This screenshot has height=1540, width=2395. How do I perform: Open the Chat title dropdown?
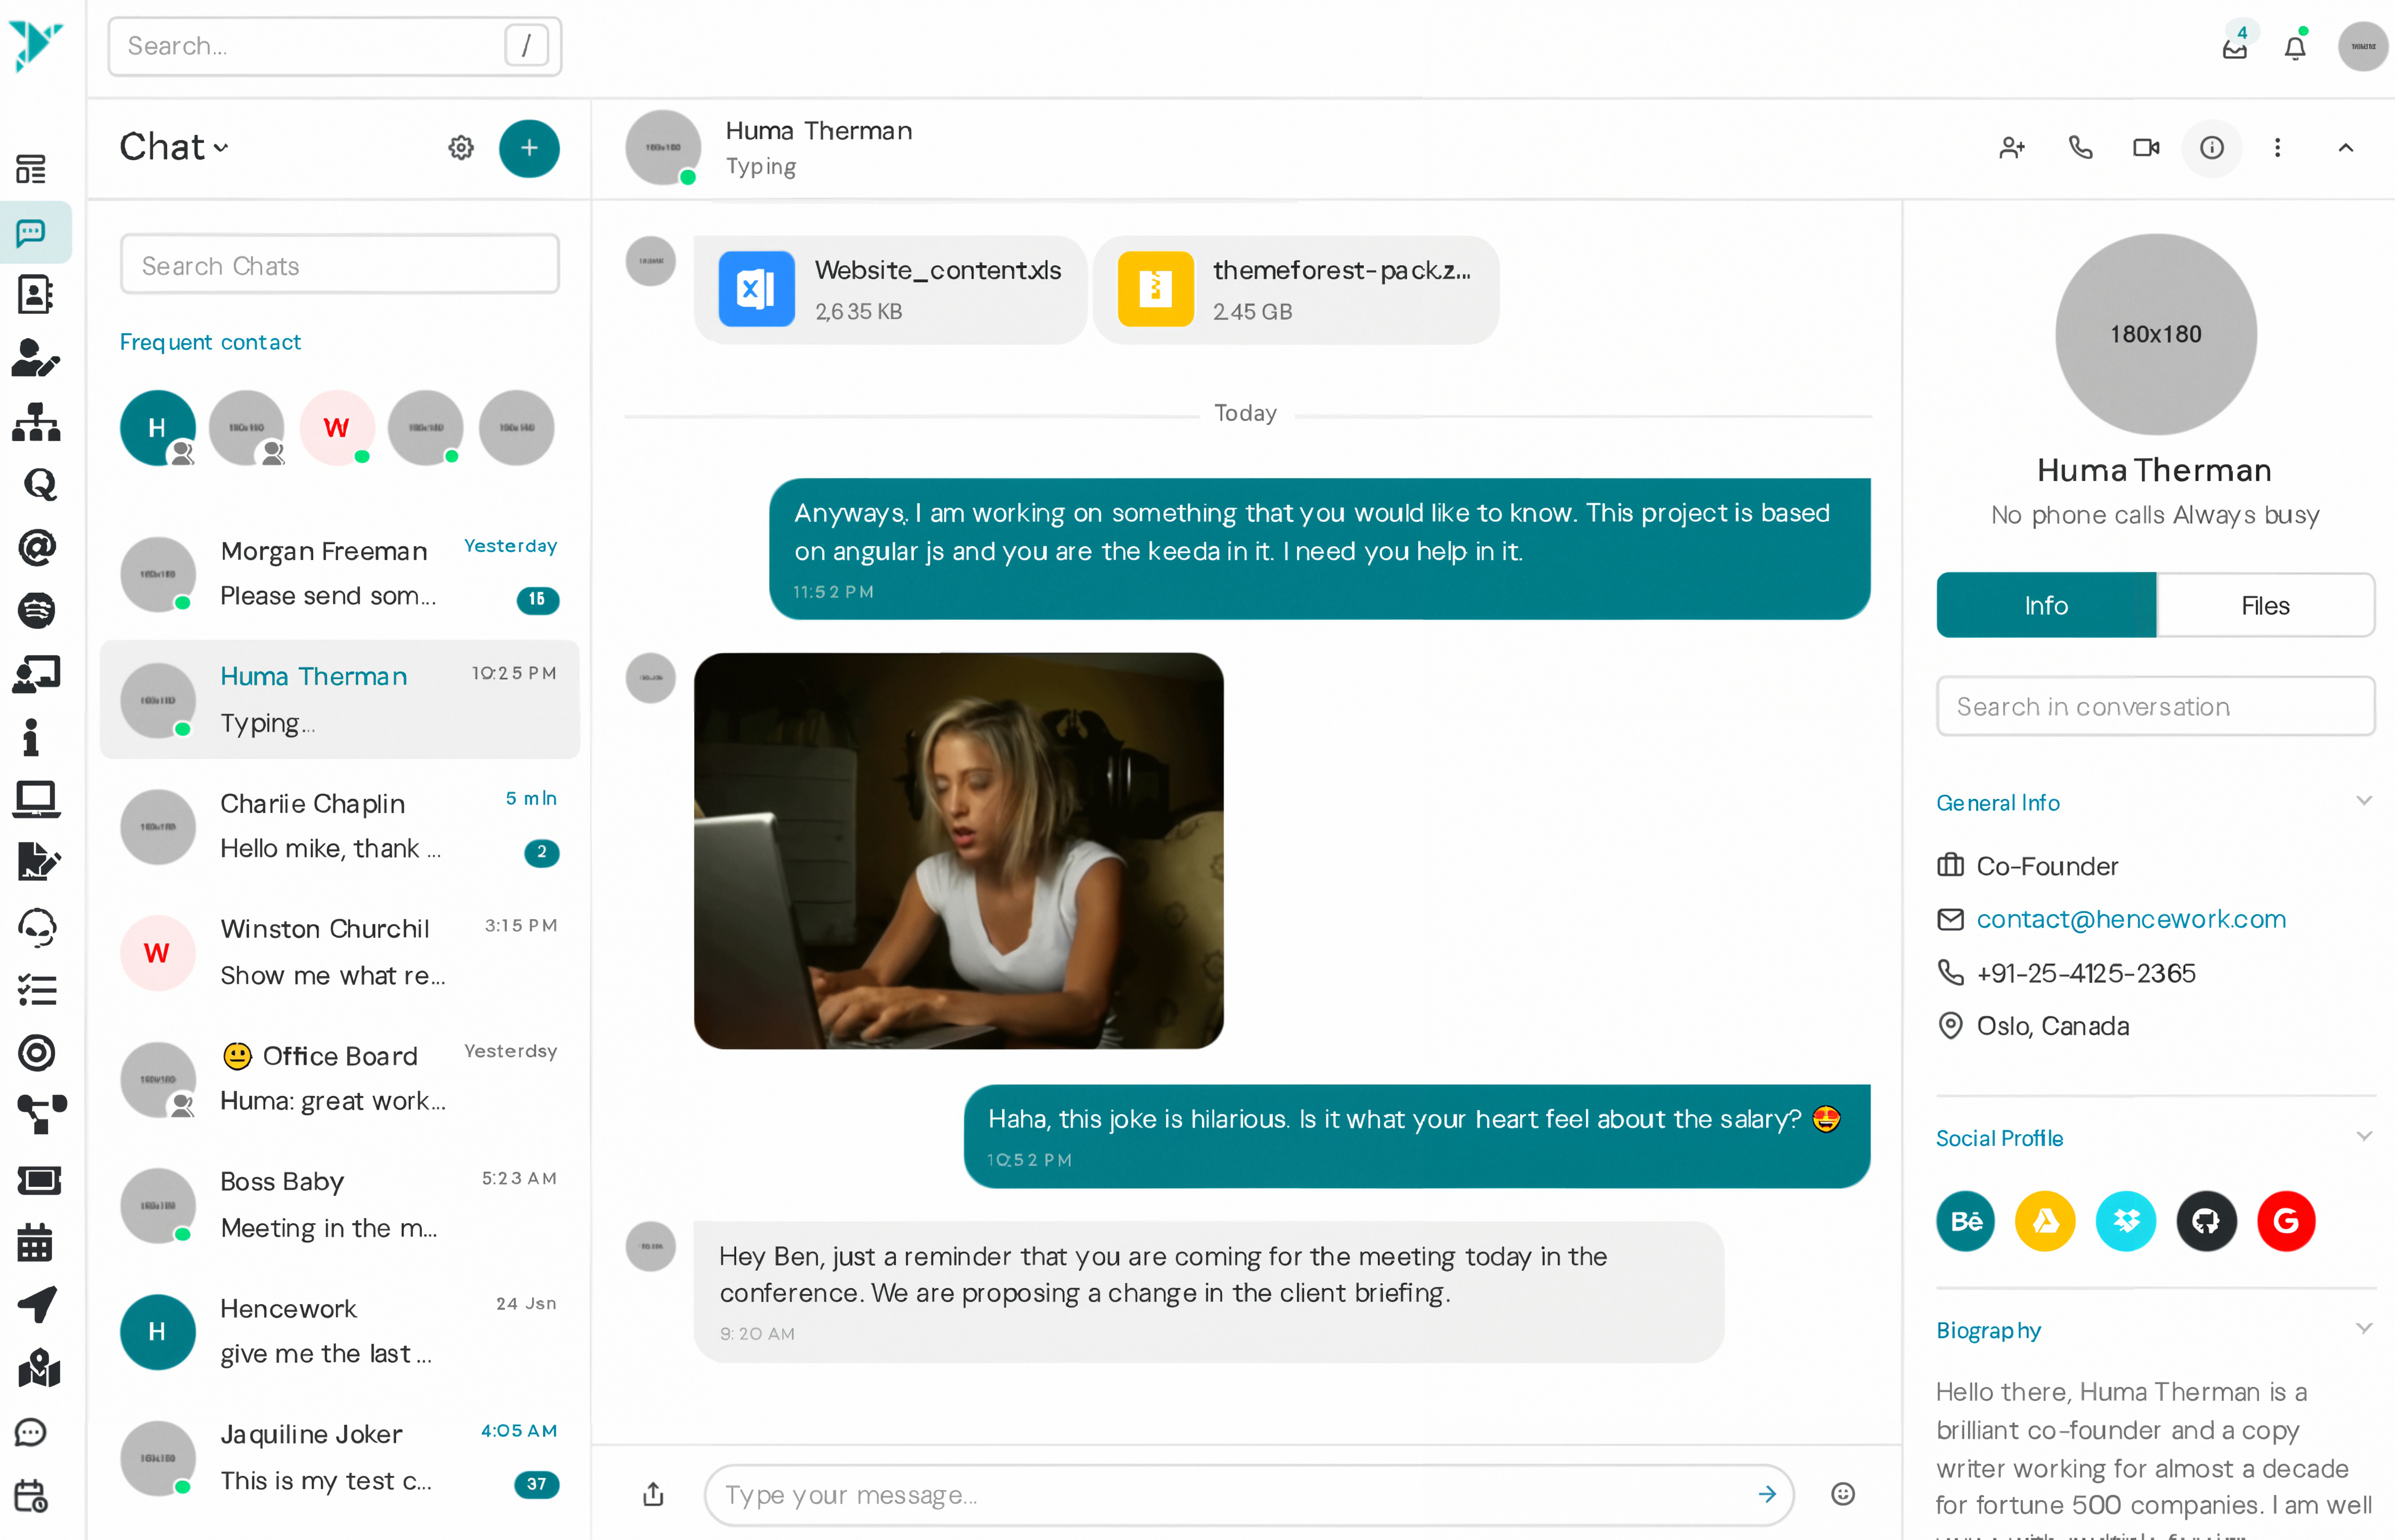click(175, 147)
